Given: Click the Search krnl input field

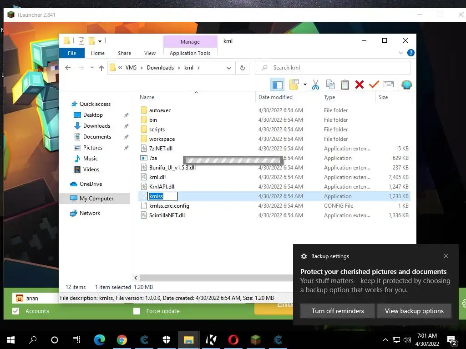Looking at the screenshot, I should point(333,68).
